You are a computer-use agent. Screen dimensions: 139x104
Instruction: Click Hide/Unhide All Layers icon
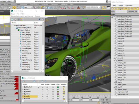coord(42,81)
